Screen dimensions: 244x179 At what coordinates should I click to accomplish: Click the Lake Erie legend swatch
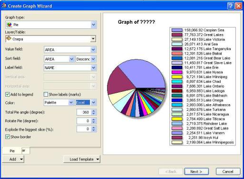tap(177, 68)
